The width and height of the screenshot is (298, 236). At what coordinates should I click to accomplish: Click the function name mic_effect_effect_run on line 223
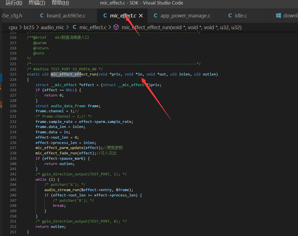point(74,74)
